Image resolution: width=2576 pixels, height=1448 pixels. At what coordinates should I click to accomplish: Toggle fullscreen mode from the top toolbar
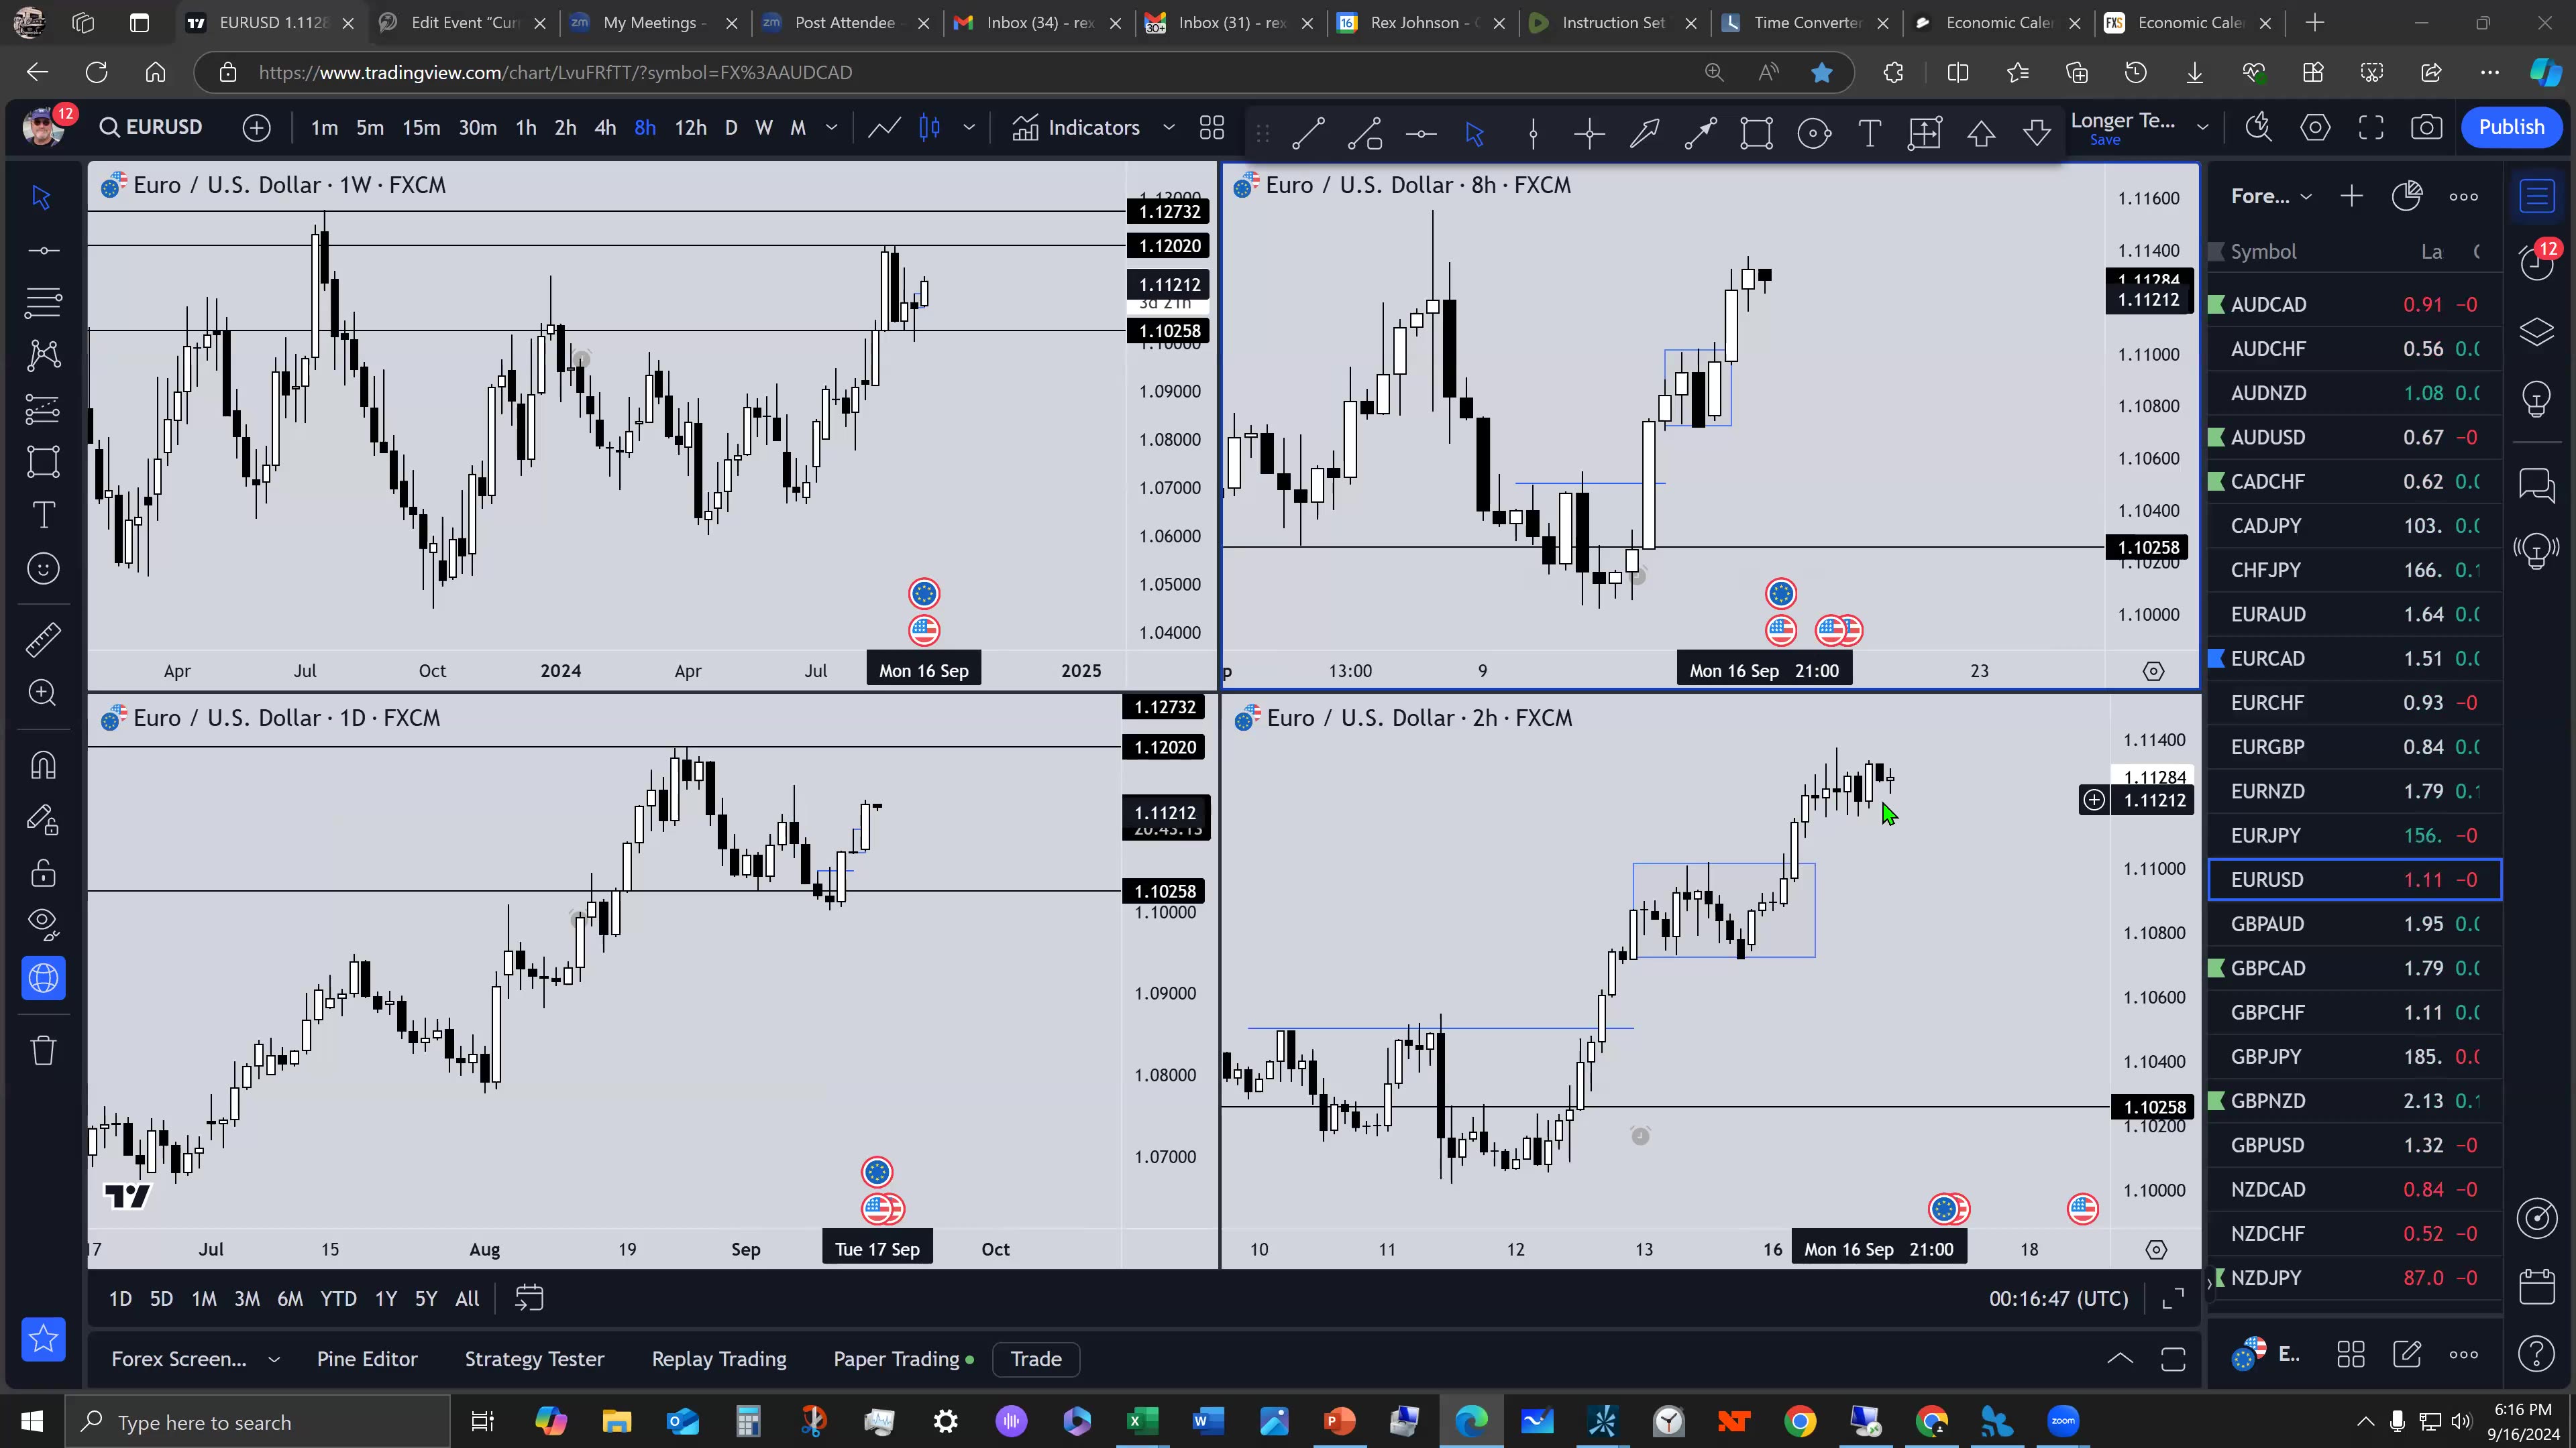pos(2372,127)
